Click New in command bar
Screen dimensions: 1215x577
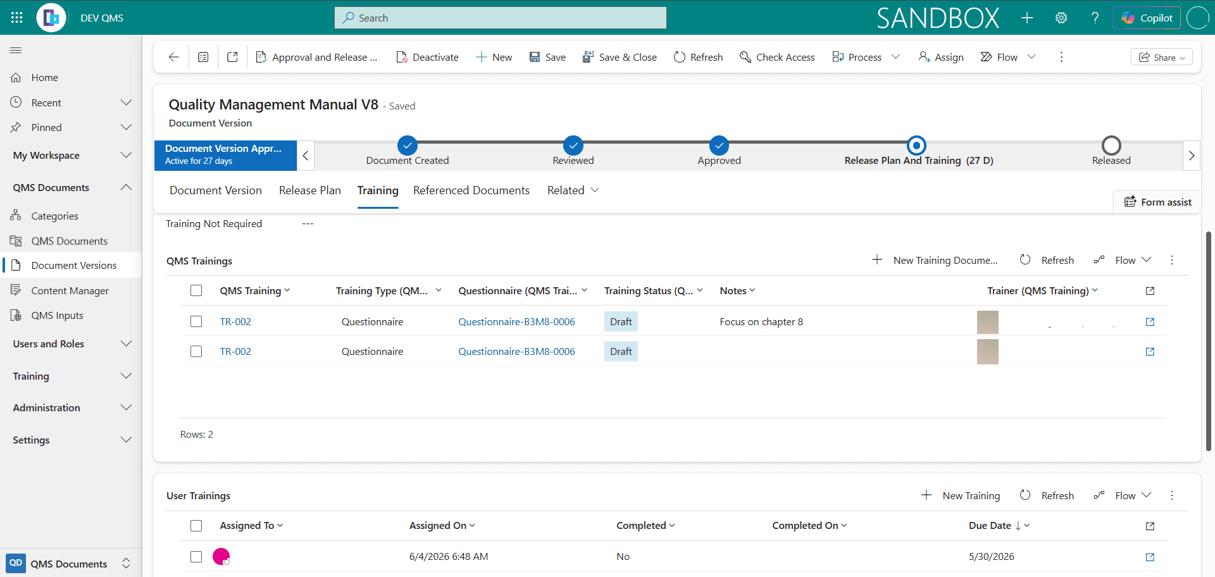(x=494, y=57)
